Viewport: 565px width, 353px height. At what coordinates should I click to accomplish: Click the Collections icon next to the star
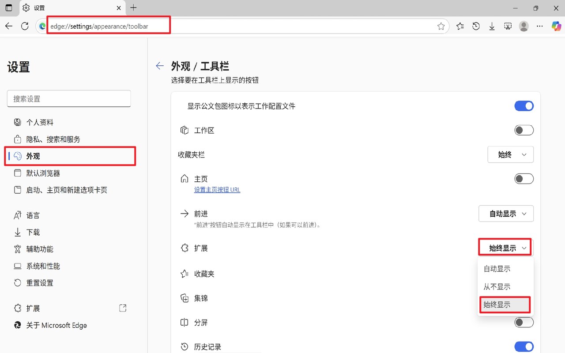click(x=460, y=26)
